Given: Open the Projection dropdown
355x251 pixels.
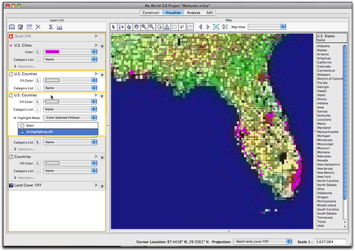Looking at the screenshot, I should [x=263, y=241].
